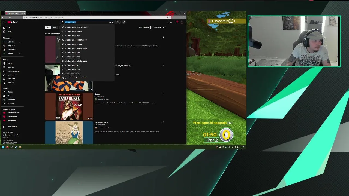
Task: Open the Windows Start button
Action: tap(3, 147)
